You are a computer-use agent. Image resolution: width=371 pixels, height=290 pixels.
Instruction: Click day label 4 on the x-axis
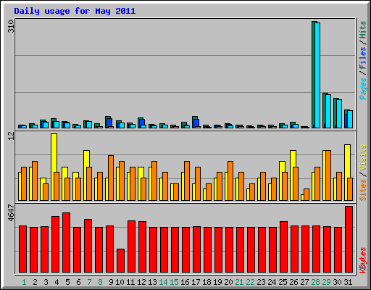[x=57, y=282]
